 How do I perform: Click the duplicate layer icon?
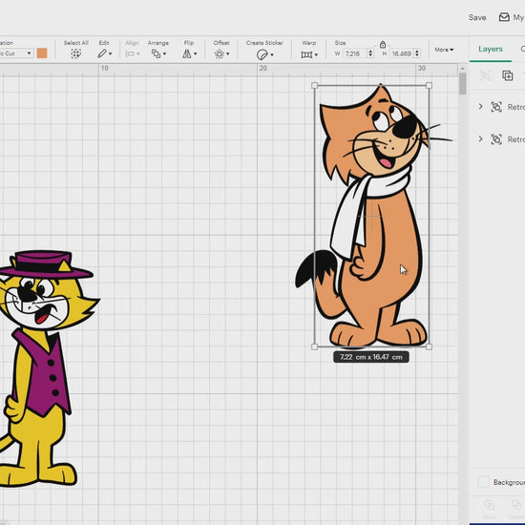507,75
